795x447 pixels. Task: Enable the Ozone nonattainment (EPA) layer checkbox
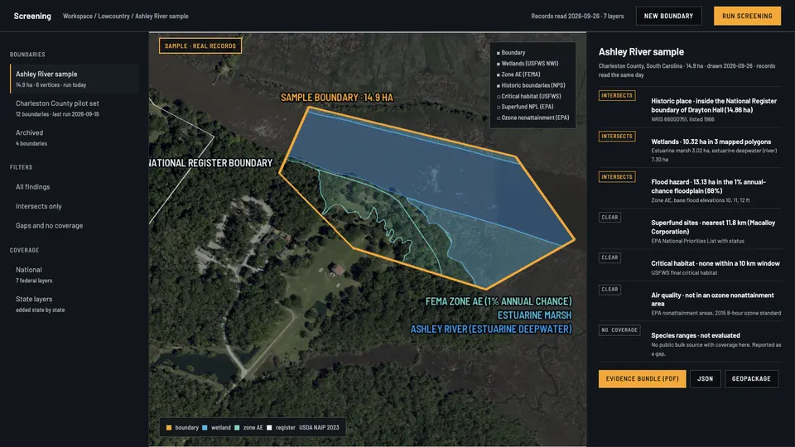click(x=499, y=118)
